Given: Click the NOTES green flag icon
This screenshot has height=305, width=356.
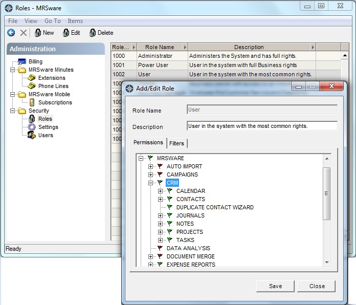Looking at the screenshot, I should pos(170,224).
